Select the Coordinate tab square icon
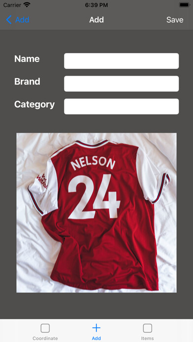 pyautogui.click(x=45, y=328)
